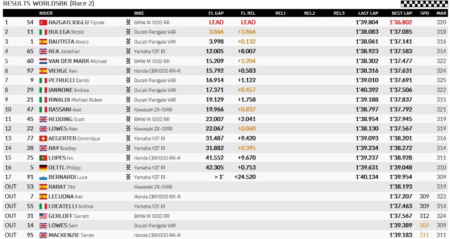Click the large chequered flag banner top right
This screenshot has width=450, height=239.
[x=424, y=4]
